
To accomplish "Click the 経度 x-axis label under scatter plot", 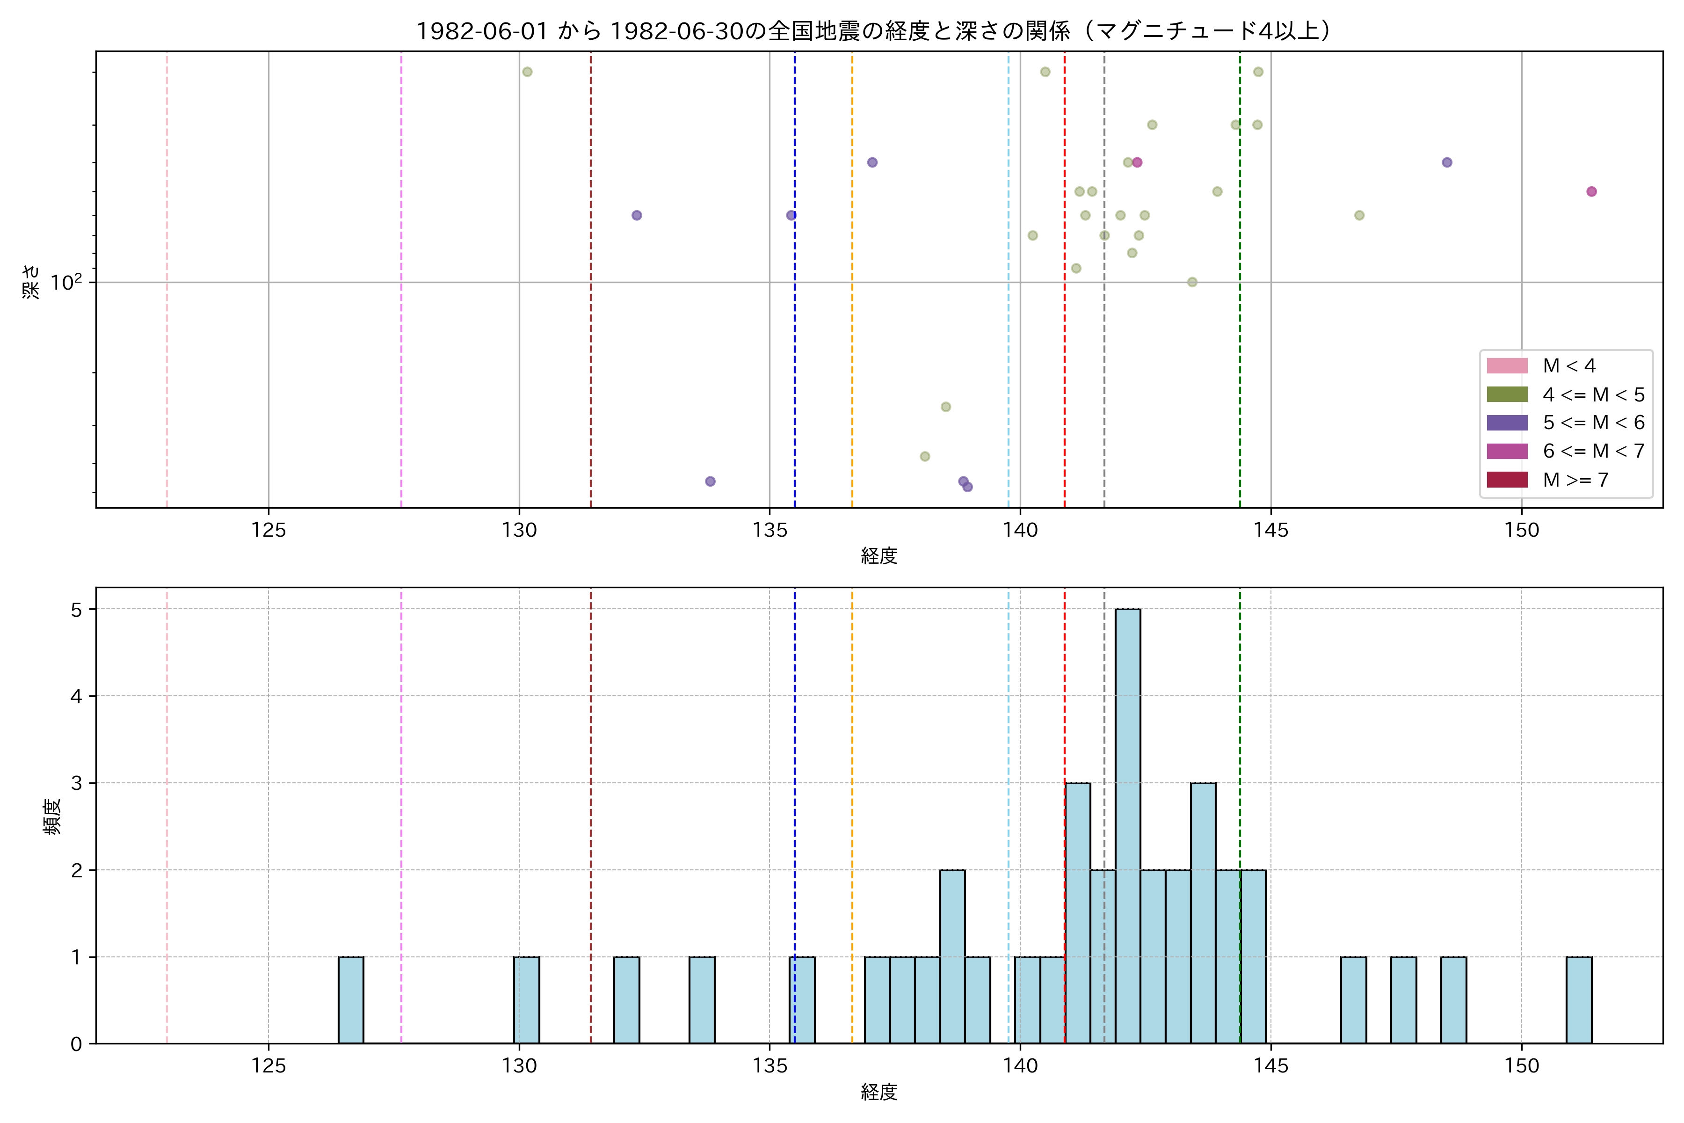I will (x=878, y=556).
